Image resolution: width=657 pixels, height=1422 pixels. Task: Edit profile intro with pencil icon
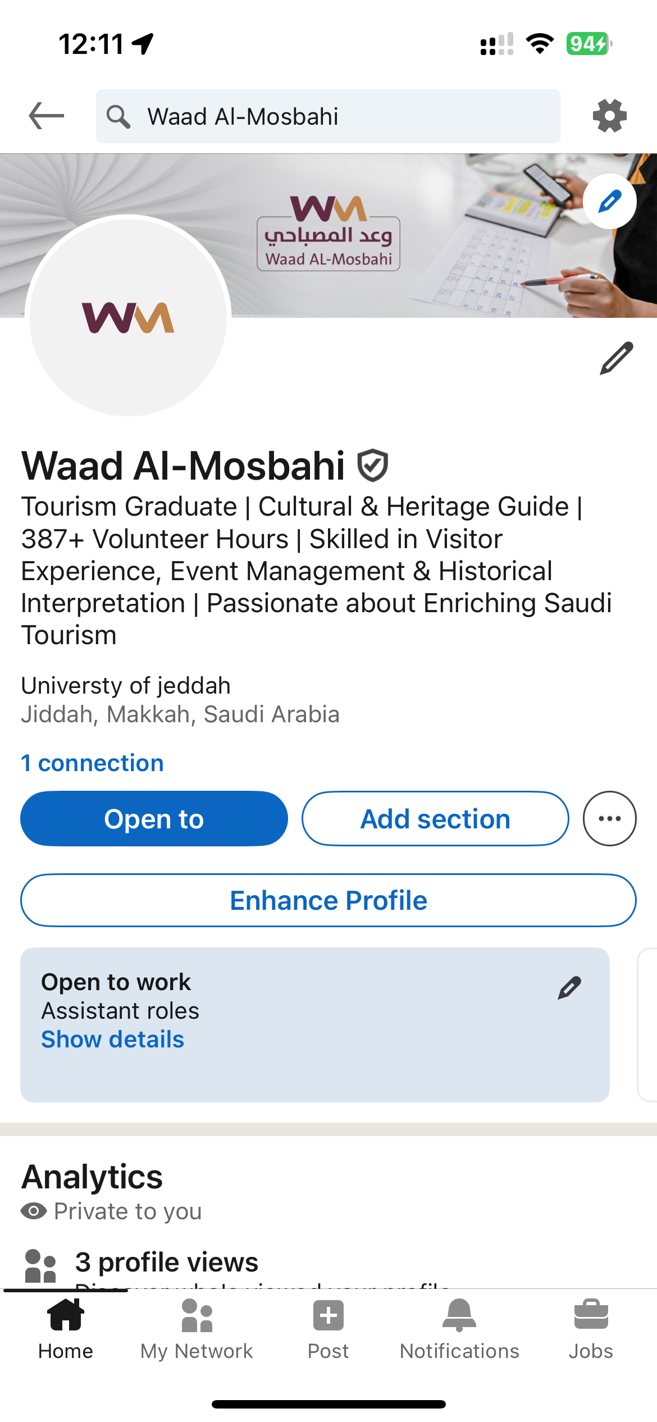pos(617,358)
